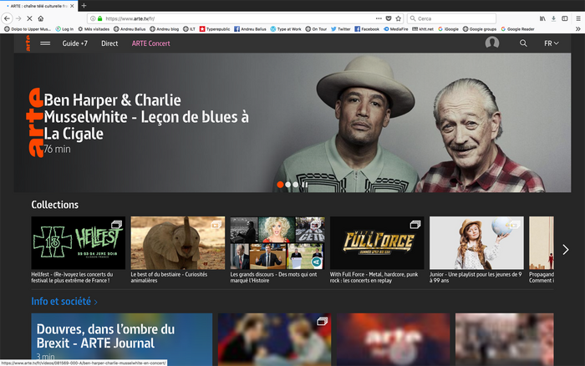This screenshot has width=585, height=366.
Task: Open Les grands discours collection thumbnail
Action: (x=277, y=243)
